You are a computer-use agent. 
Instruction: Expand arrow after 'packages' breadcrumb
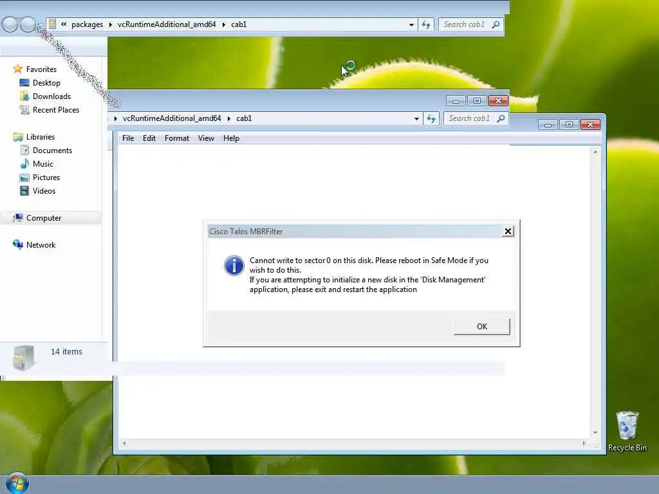[x=110, y=25]
